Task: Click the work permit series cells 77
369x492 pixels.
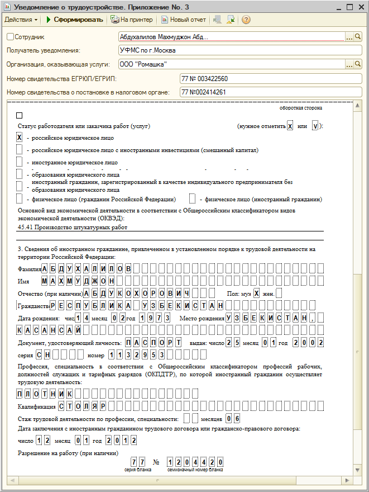Action: pos(138,462)
